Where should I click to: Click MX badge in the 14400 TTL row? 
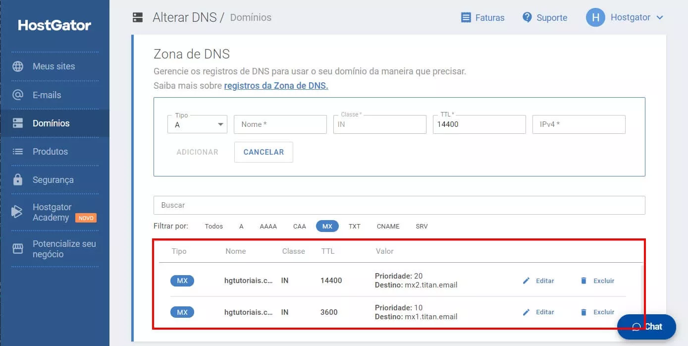click(x=182, y=281)
